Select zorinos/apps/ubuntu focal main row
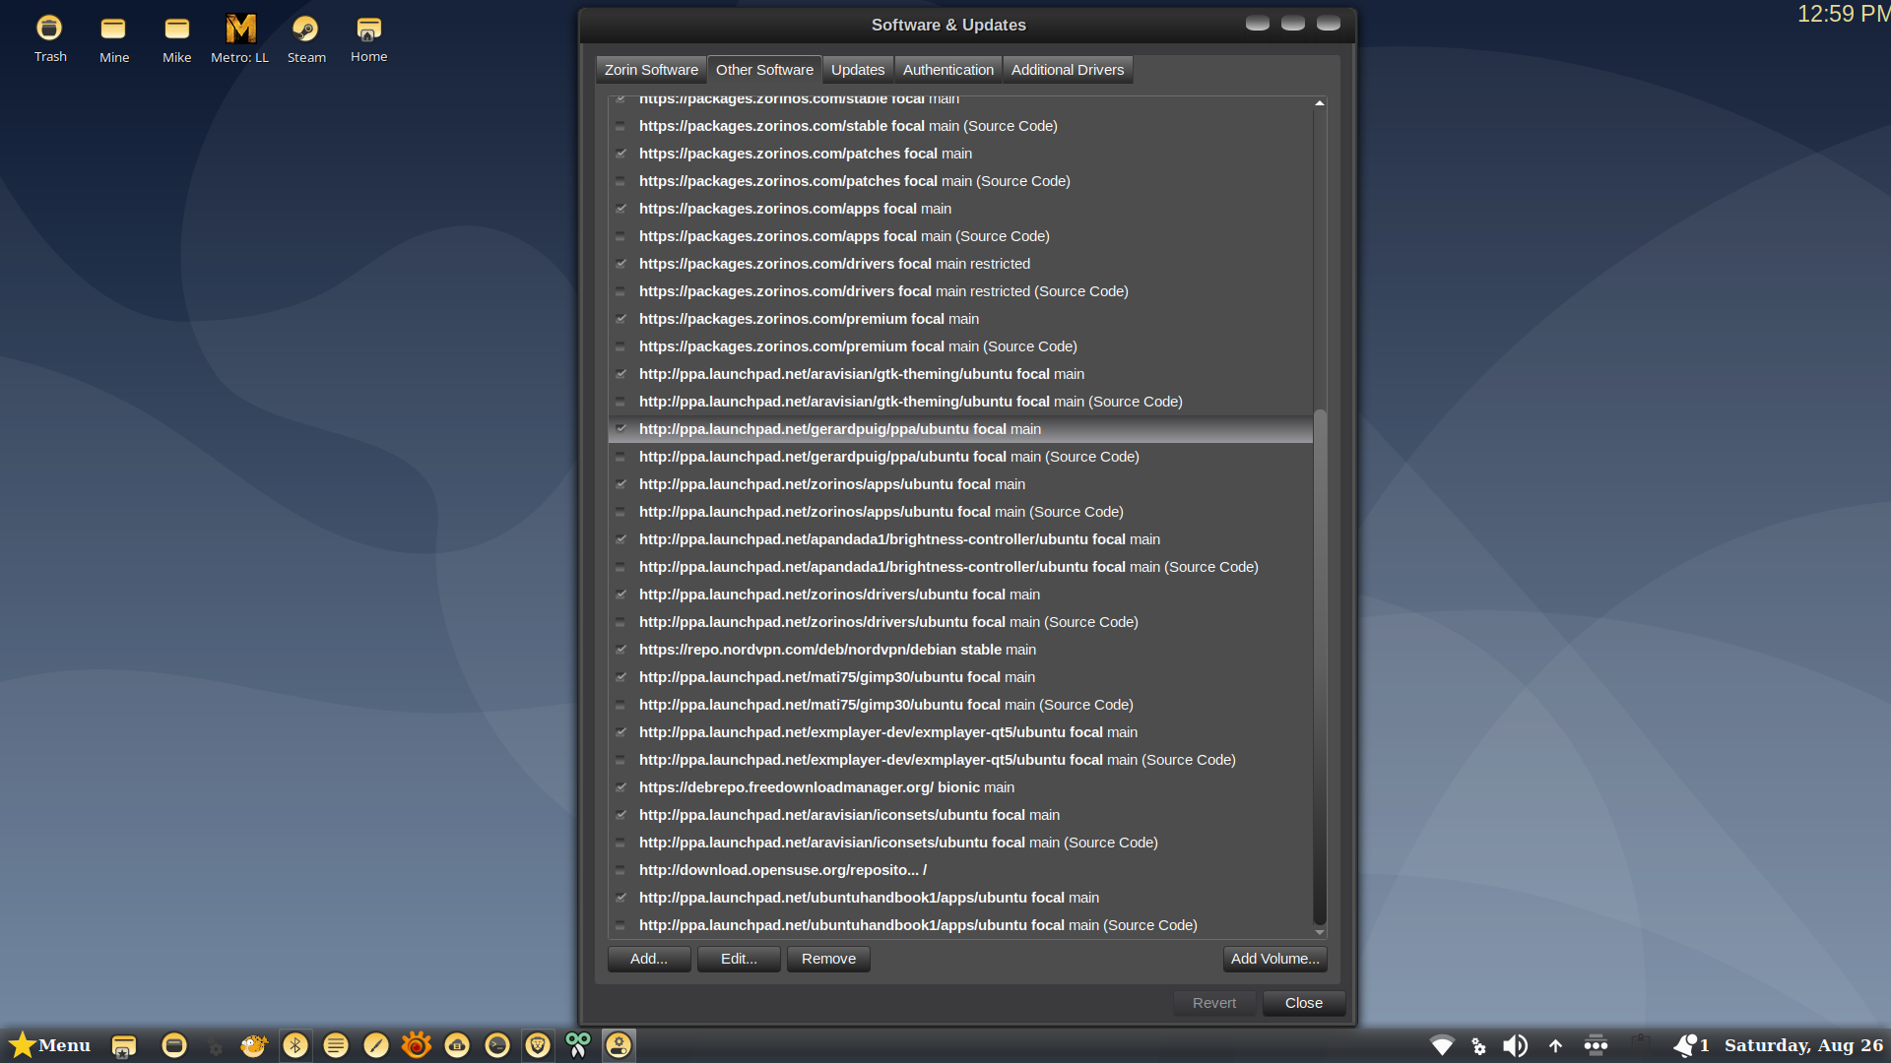The image size is (1891, 1063). (960, 484)
